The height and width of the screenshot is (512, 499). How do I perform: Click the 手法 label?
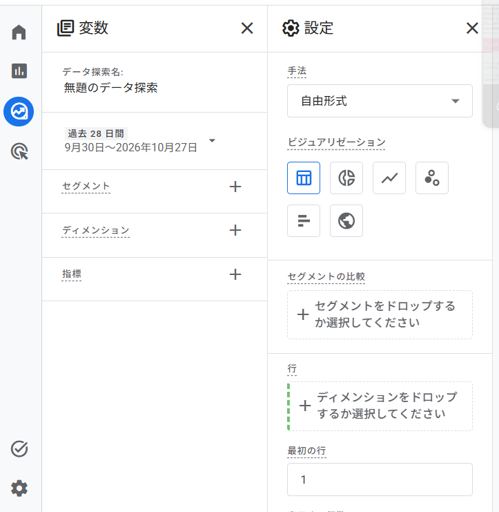[297, 71]
